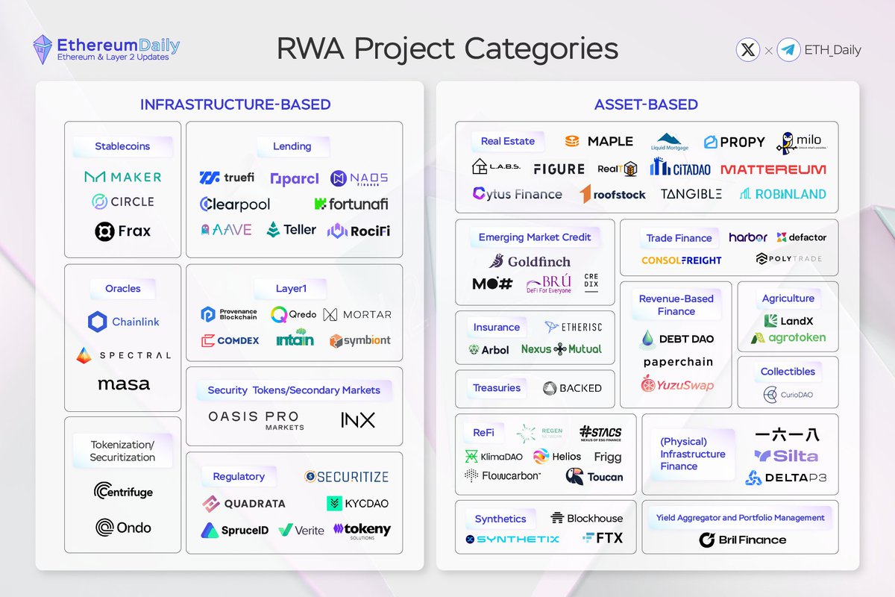Select the Lending category pill
The image size is (895, 597).
coord(293,146)
